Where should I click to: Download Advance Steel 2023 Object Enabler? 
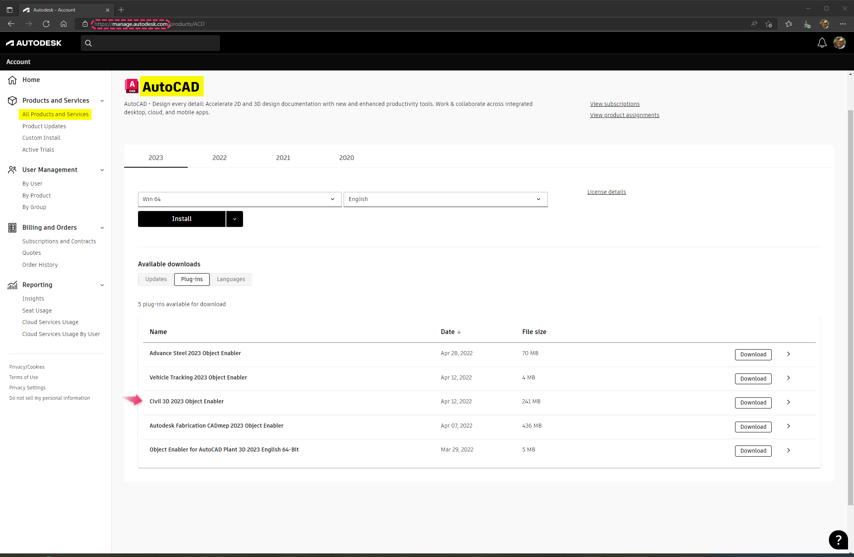753,354
